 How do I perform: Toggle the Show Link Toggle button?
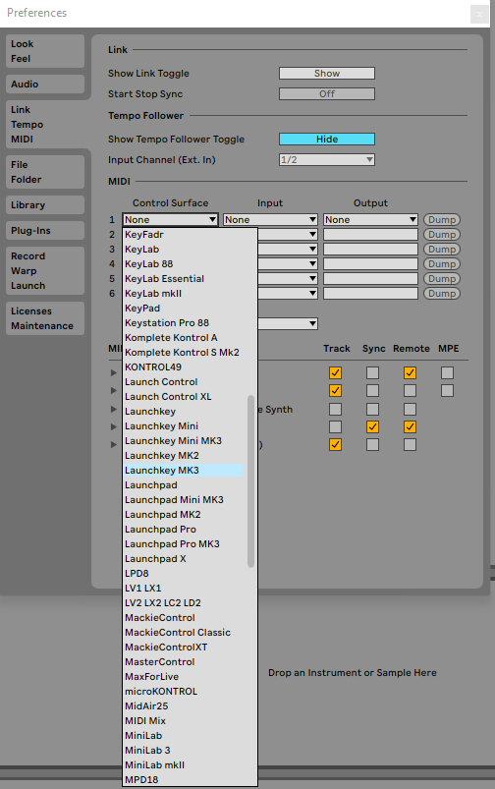coord(327,74)
